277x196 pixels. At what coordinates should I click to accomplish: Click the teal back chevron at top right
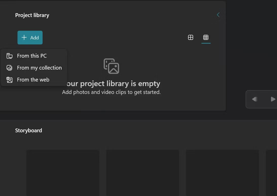[x=218, y=14]
